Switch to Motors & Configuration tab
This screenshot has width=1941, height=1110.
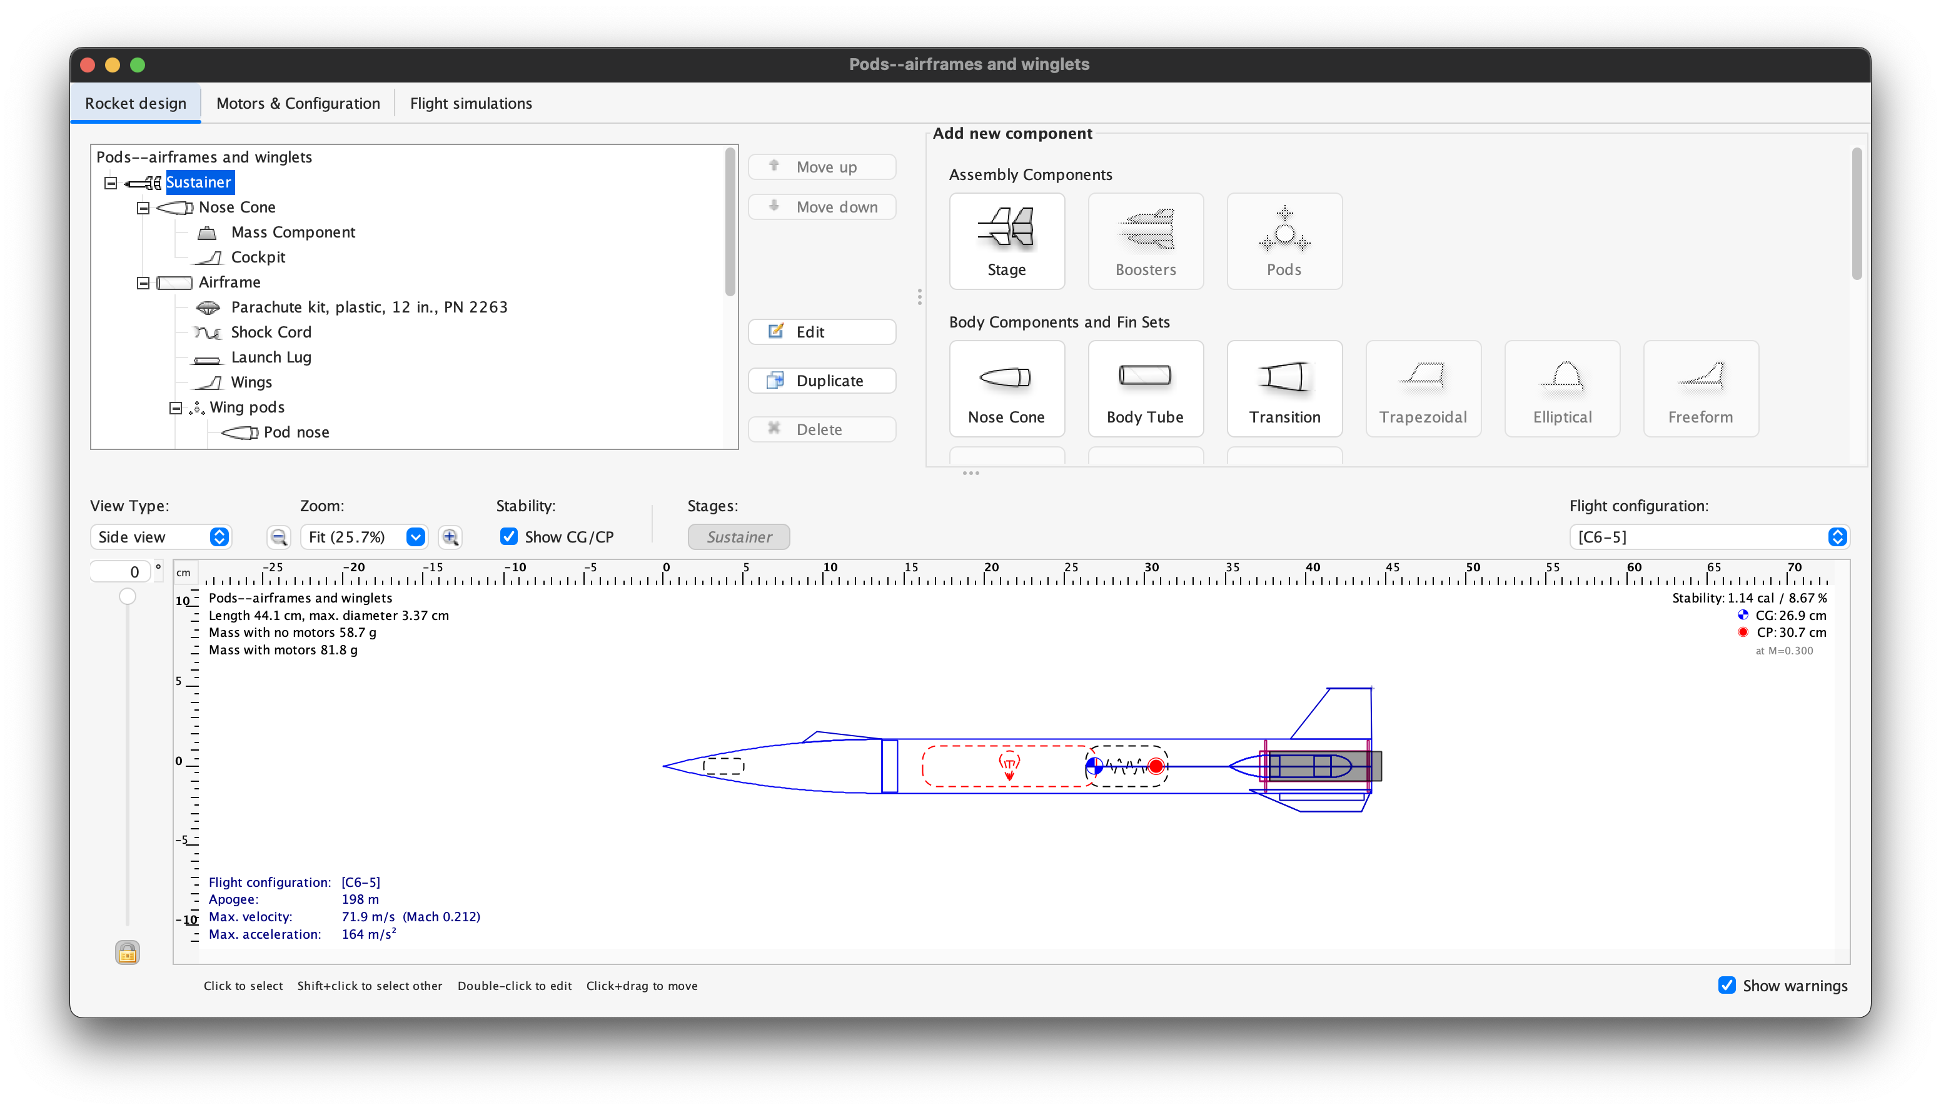pyautogui.click(x=298, y=104)
